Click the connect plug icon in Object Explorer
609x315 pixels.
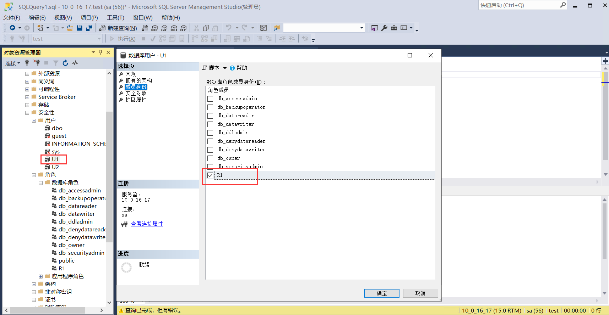click(x=27, y=63)
